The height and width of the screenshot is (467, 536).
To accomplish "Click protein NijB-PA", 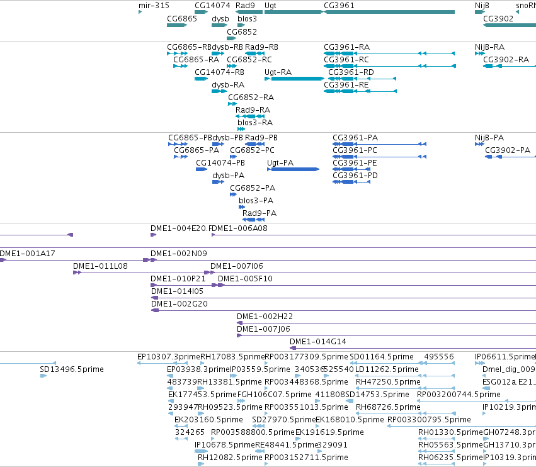I will 489,138.
